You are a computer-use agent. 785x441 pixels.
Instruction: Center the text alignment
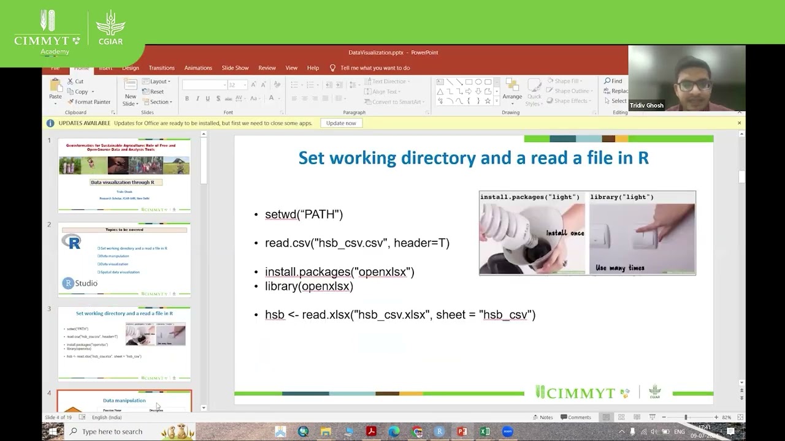point(304,99)
